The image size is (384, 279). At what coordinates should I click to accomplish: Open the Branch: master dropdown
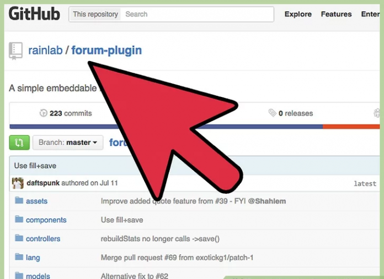pyautogui.click(x=68, y=143)
